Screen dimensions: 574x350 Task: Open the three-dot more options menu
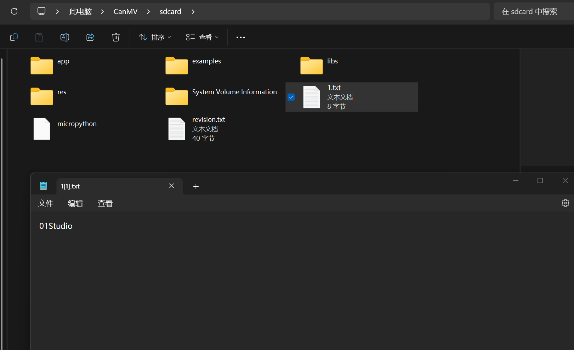[x=241, y=37]
